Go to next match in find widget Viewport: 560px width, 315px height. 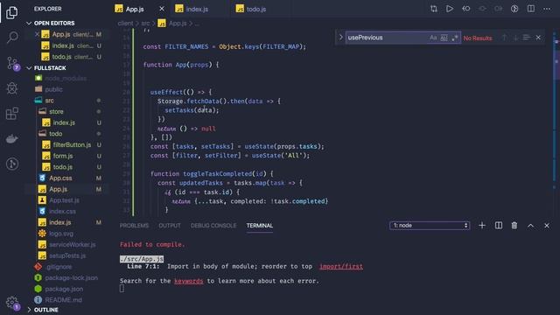[x=515, y=38]
